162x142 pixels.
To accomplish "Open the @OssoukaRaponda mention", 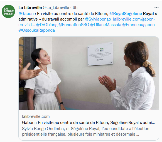I will [x=36, y=30].
